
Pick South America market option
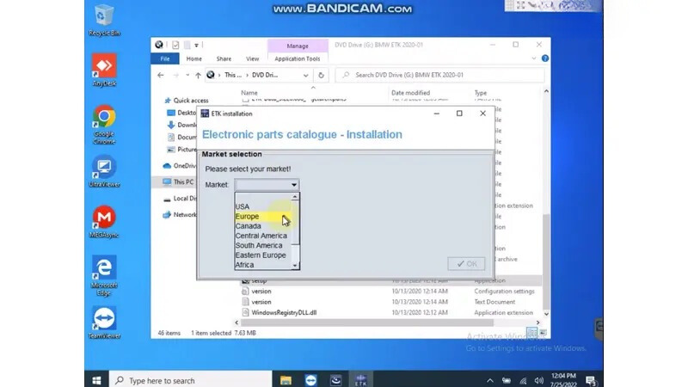click(259, 246)
